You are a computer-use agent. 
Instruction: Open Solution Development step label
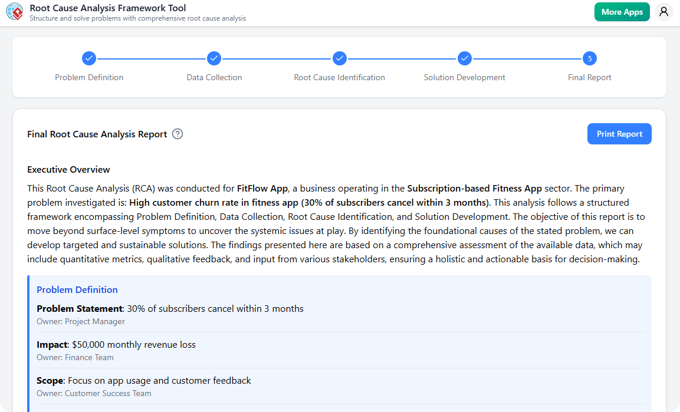tap(465, 77)
